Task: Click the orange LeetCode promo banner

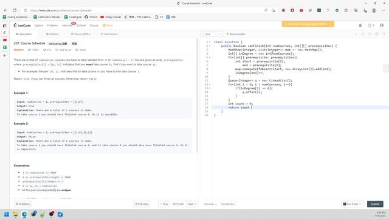Action: pos(308,24)
